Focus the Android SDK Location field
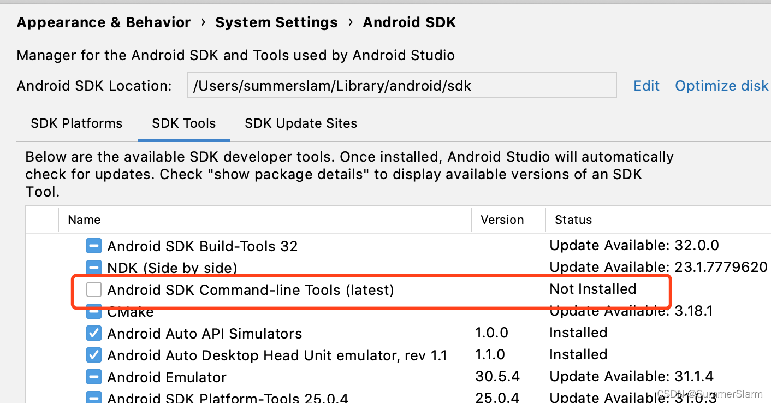The height and width of the screenshot is (403, 771). [x=402, y=85]
